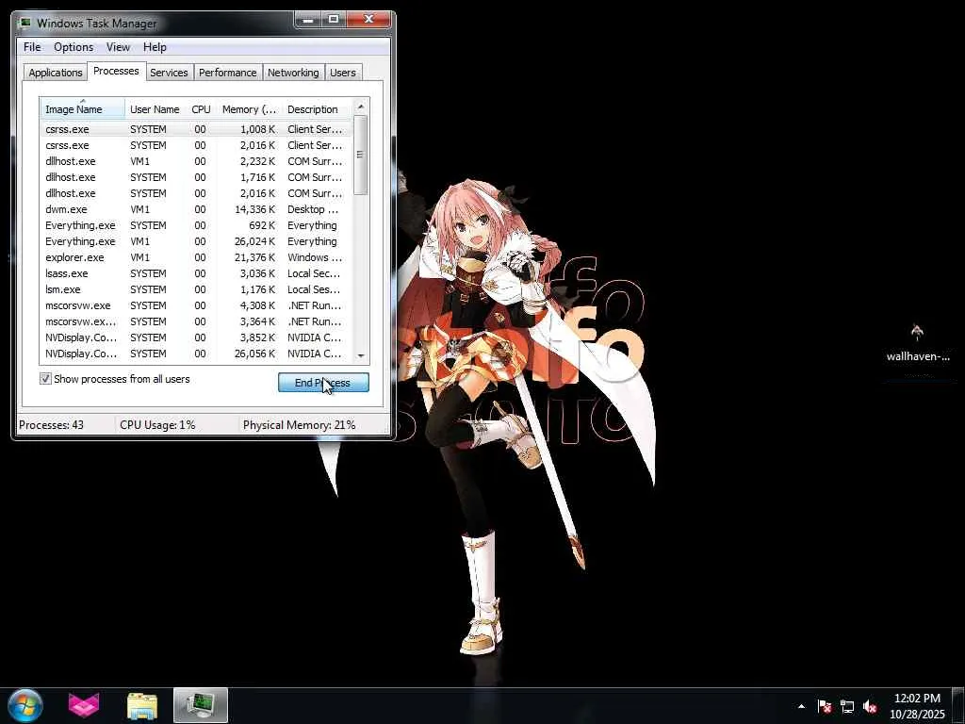The image size is (965, 724).
Task: Click the process list scroll up arrow
Action: pyautogui.click(x=361, y=107)
